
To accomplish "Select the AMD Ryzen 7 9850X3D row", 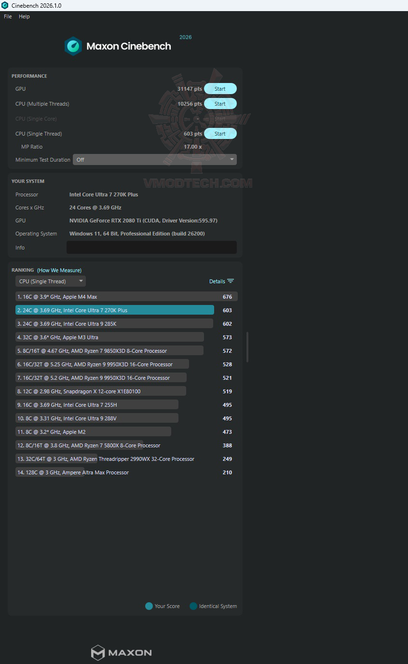I will click(126, 351).
